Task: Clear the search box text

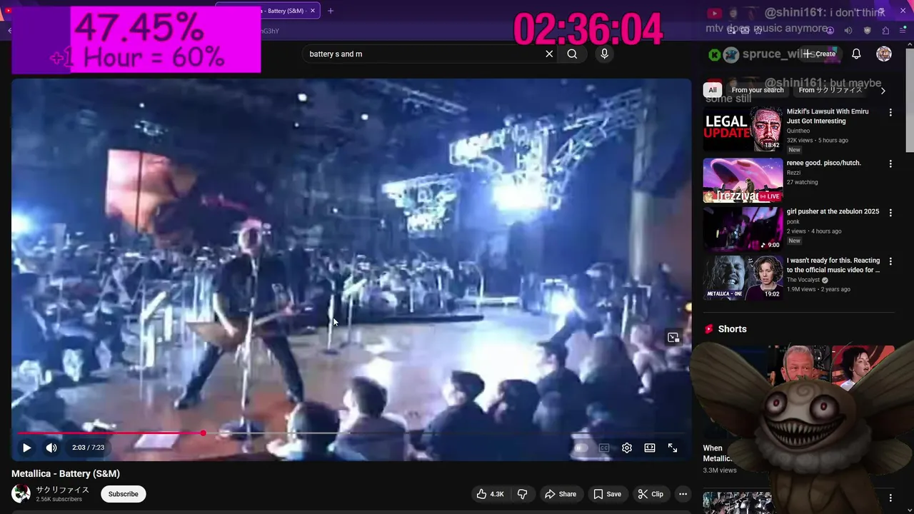Action: 549,54
